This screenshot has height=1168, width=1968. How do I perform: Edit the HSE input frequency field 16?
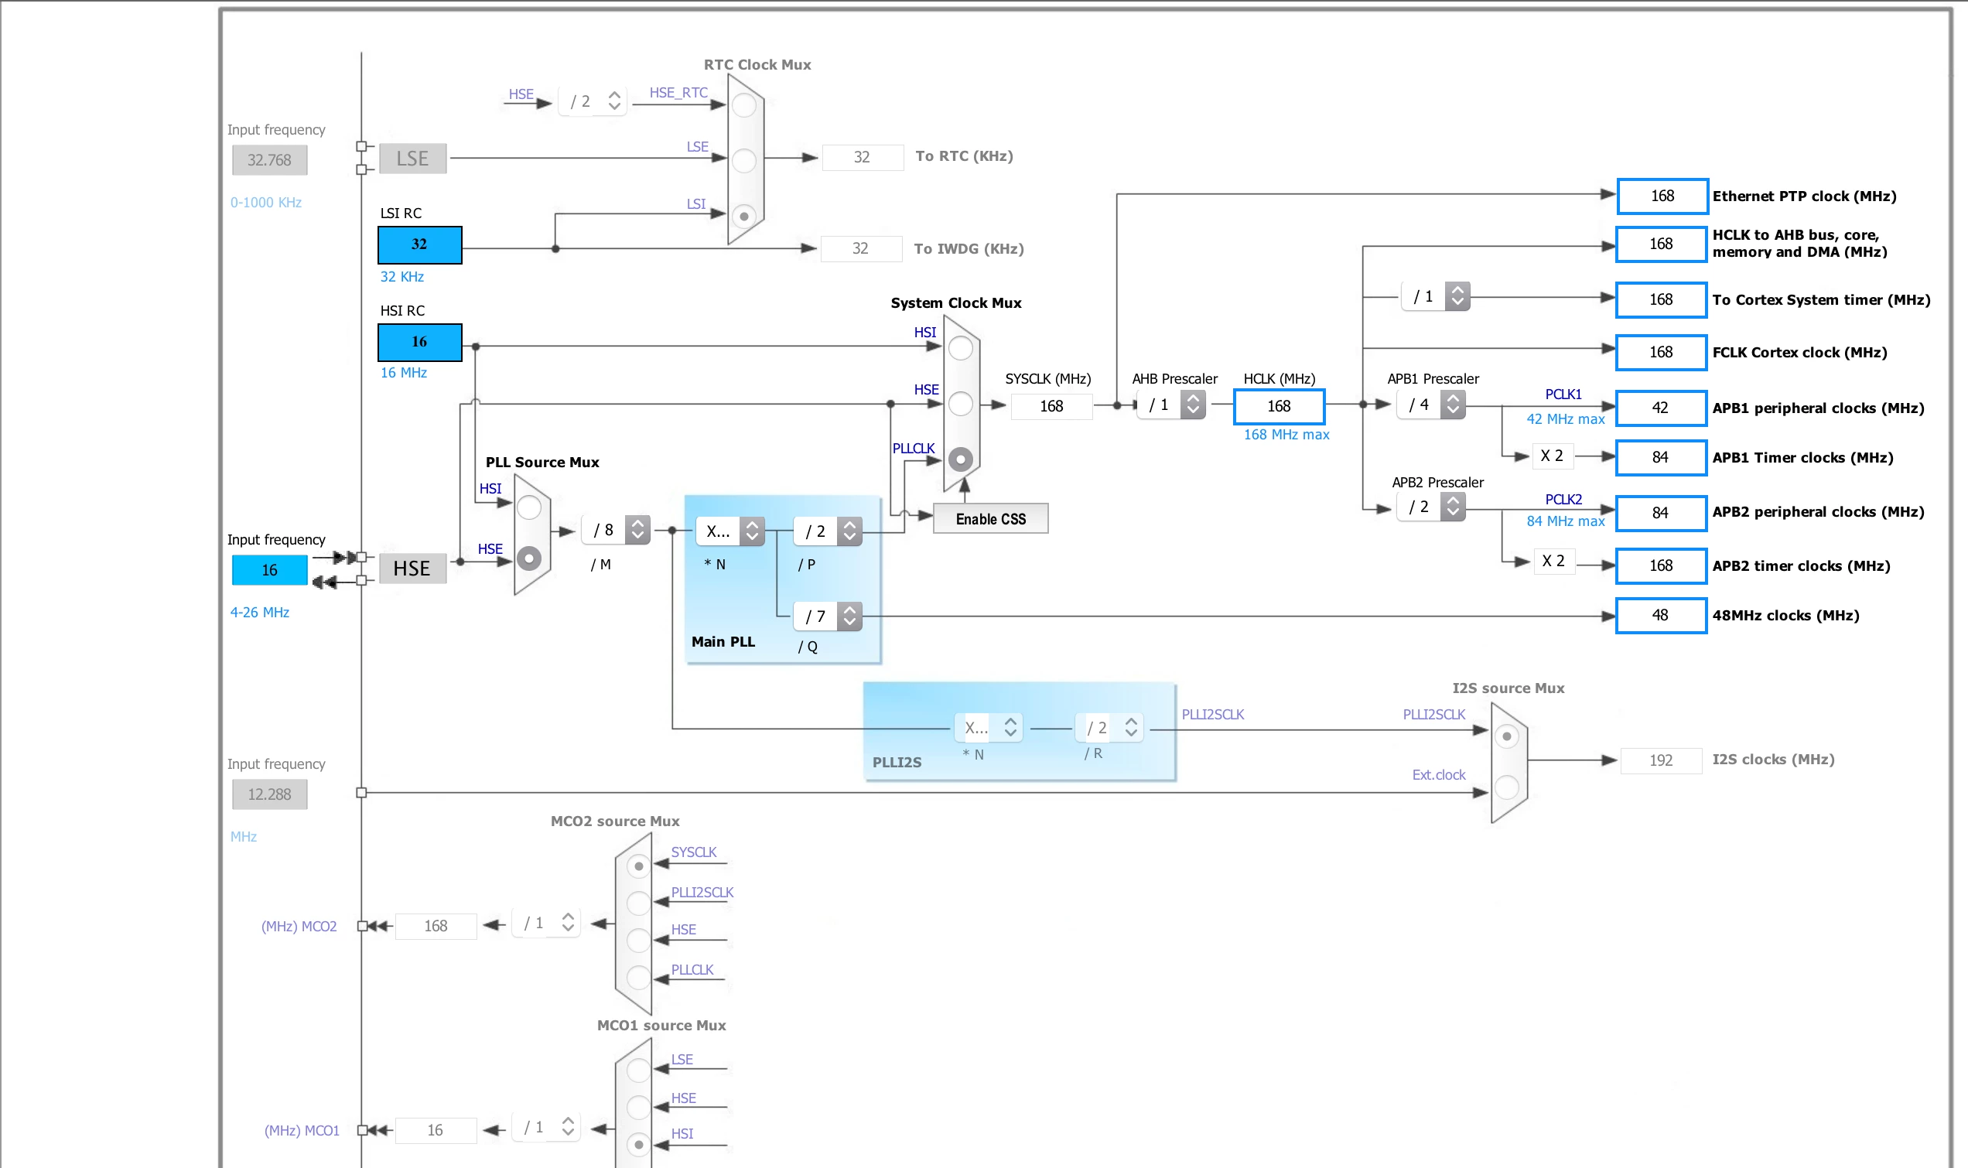pos(270,571)
